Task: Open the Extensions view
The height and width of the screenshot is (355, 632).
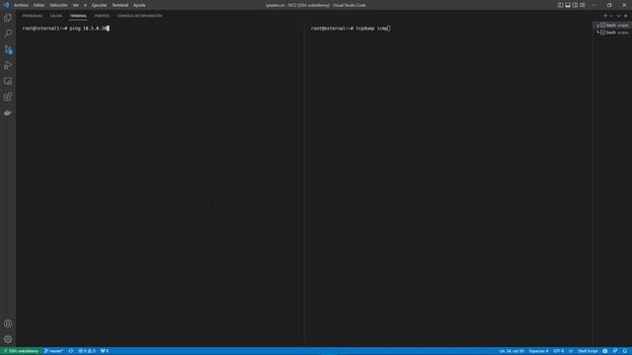Action: point(8,97)
